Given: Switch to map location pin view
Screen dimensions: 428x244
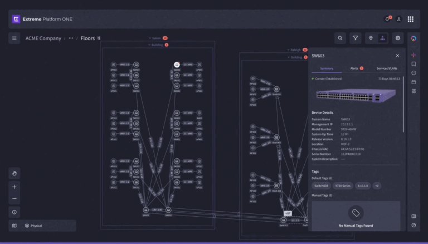Looking at the screenshot, I should click(371, 38).
